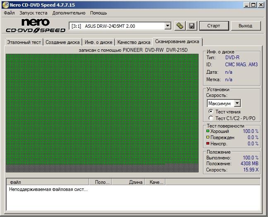Click the Длина column header
Image resolution: width=268 pixels, height=217 pixels.
click(128, 182)
